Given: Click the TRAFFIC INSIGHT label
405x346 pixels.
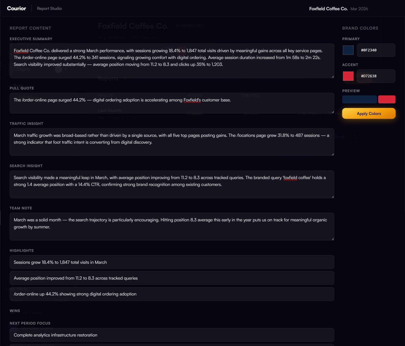Looking at the screenshot, I should pos(26,124).
